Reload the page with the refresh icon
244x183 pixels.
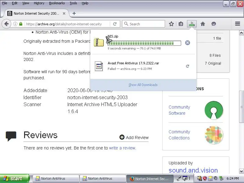pyautogui.click(x=115, y=24)
